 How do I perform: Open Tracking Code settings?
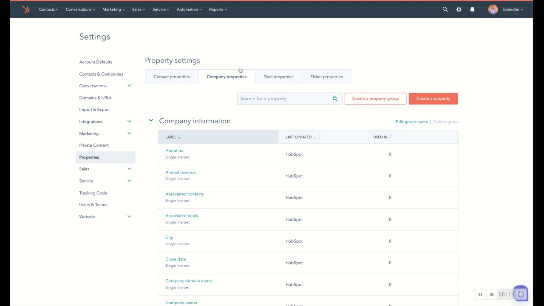(93, 193)
